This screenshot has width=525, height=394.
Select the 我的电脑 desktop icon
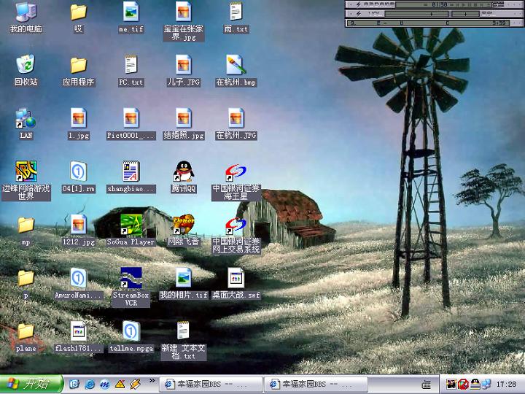(x=26, y=18)
